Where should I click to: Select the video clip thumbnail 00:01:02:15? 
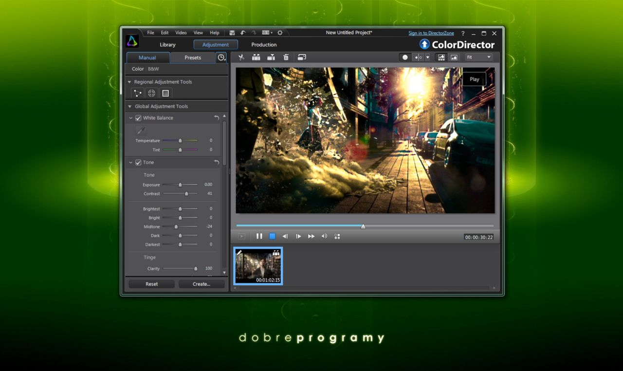(258, 266)
